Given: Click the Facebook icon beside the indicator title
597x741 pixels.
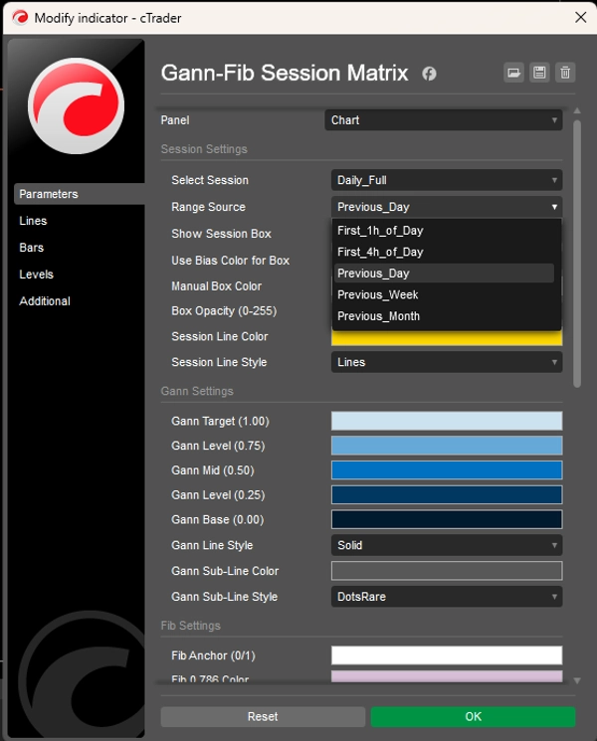Looking at the screenshot, I should tap(429, 74).
